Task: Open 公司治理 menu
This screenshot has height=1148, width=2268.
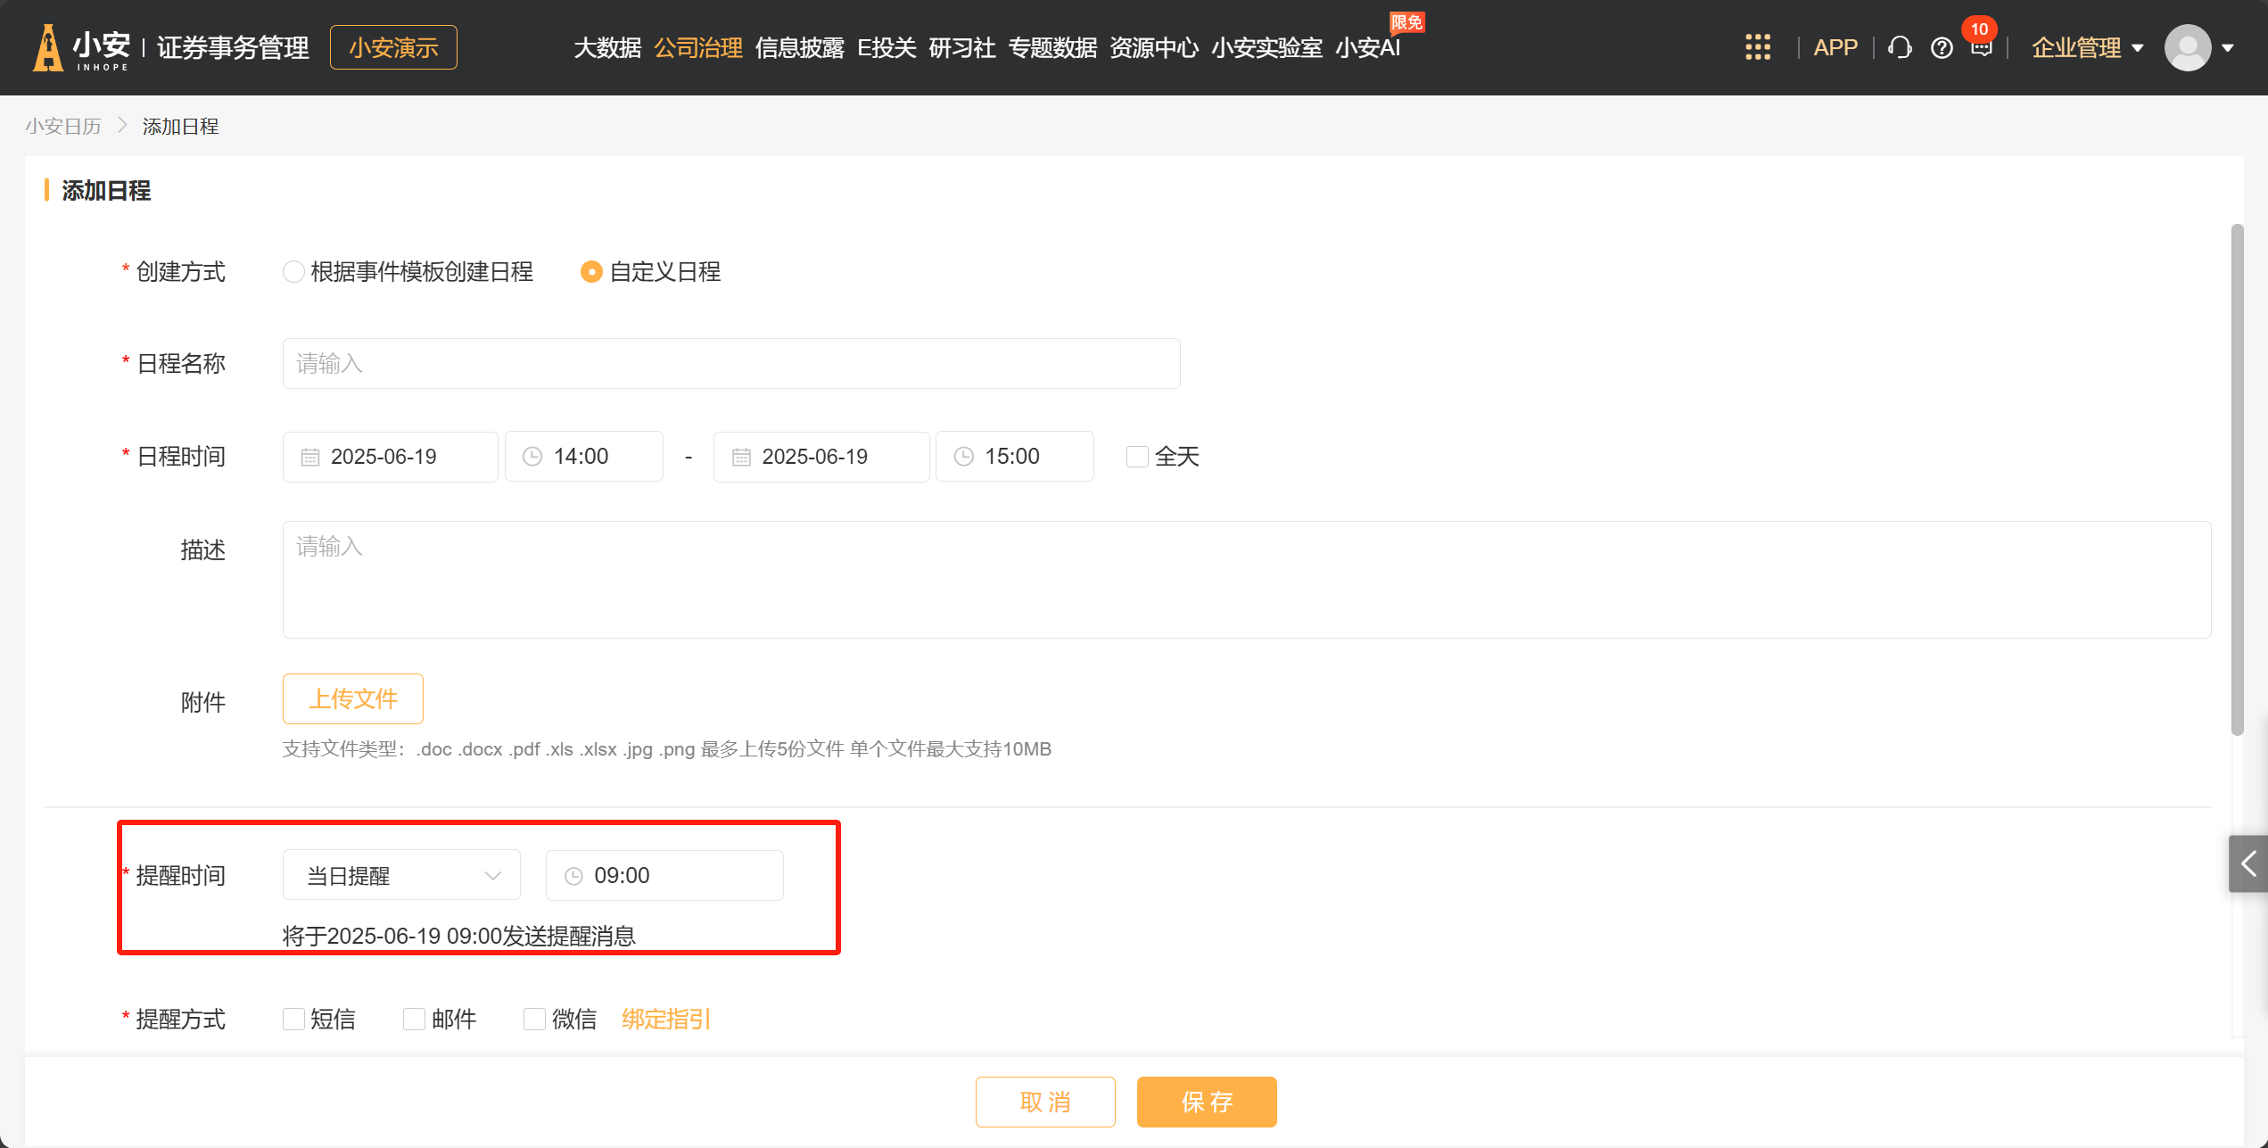Action: pyautogui.click(x=698, y=47)
